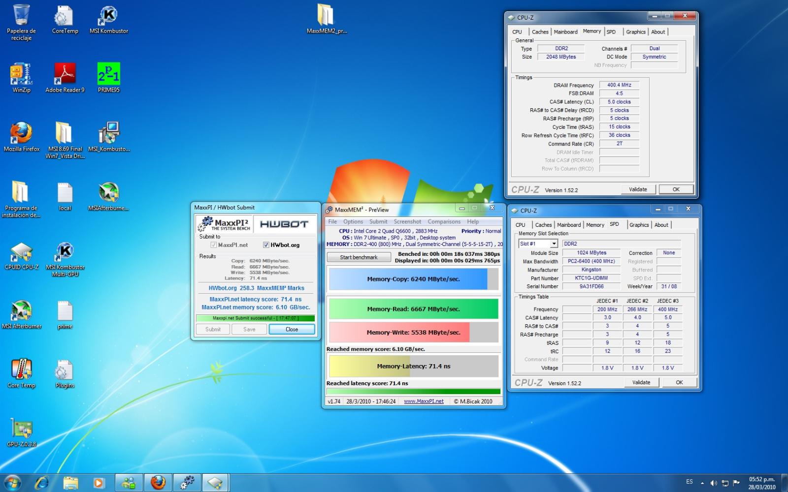Open the Screenshot menu in MaxxMEM
Screen dimensions: 788x492
tap(407, 222)
